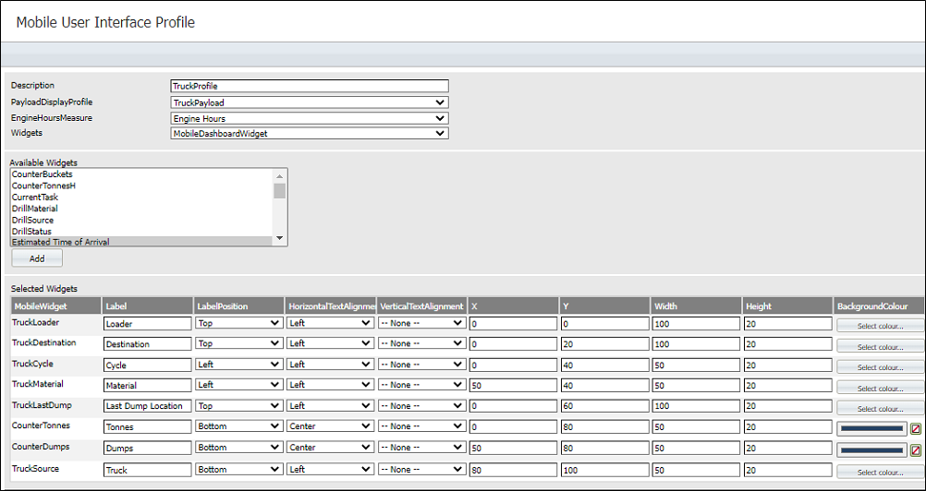
Task: Click the Width field of TruckCycle row
Action: point(696,365)
